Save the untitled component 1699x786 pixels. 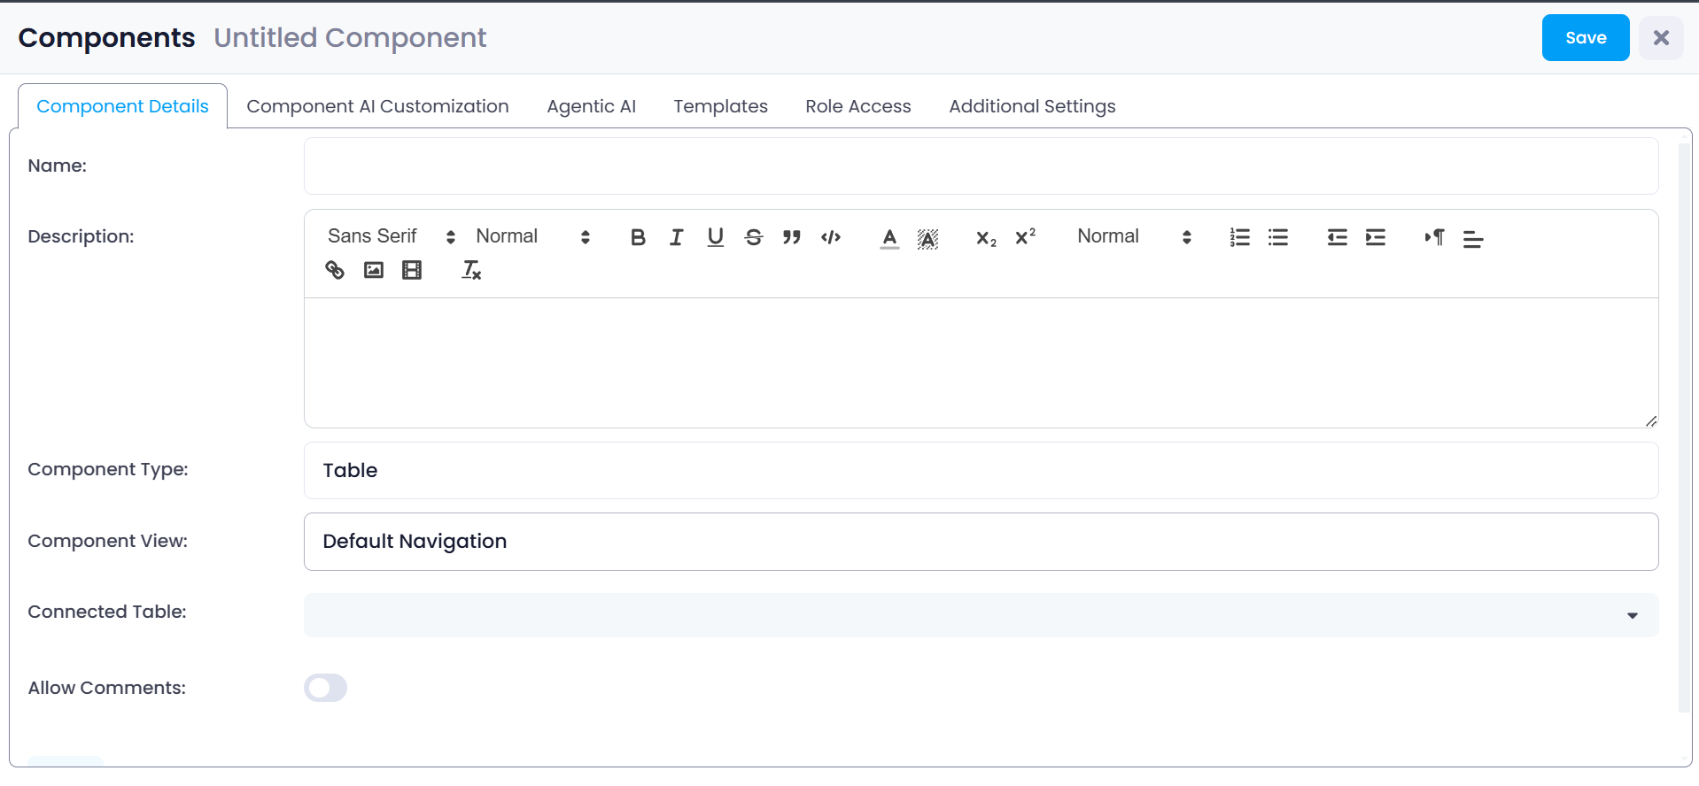click(1585, 38)
